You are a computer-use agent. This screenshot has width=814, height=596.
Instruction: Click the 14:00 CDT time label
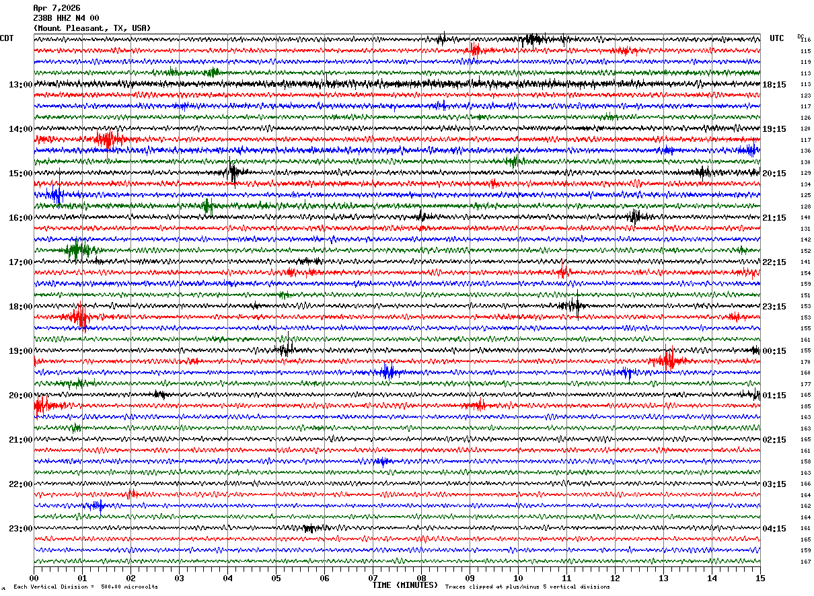point(20,129)
